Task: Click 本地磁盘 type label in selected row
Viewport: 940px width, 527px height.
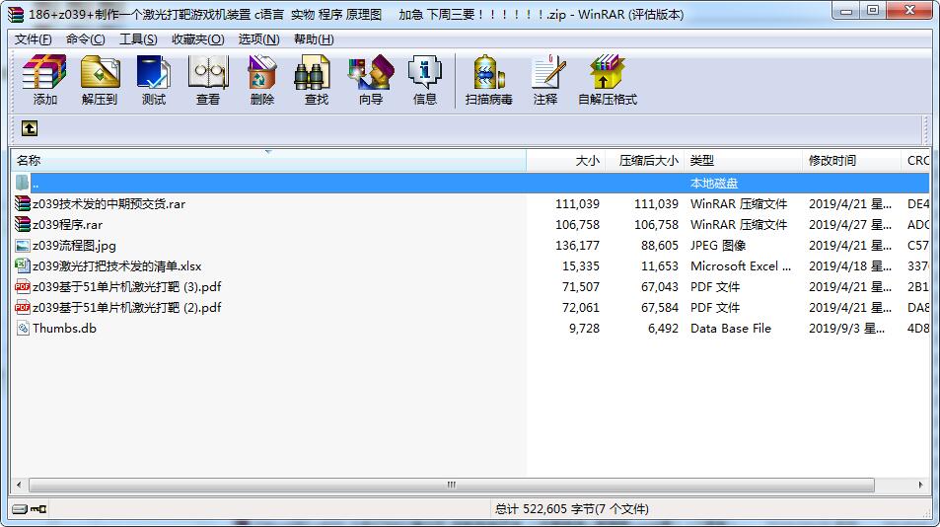Action: 714,183
